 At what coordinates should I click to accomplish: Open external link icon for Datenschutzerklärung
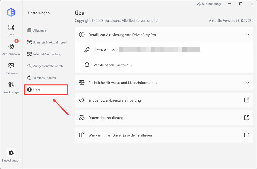[x=246, y=117]
